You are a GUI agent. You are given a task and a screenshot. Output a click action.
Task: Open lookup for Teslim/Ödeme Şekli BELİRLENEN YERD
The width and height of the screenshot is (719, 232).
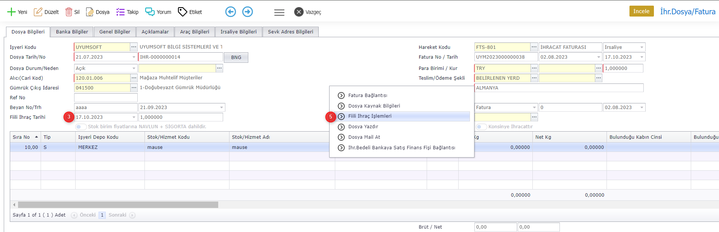tap(534, 78)
